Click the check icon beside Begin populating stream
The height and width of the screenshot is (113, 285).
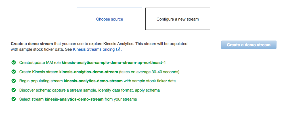tap(13, 81)
